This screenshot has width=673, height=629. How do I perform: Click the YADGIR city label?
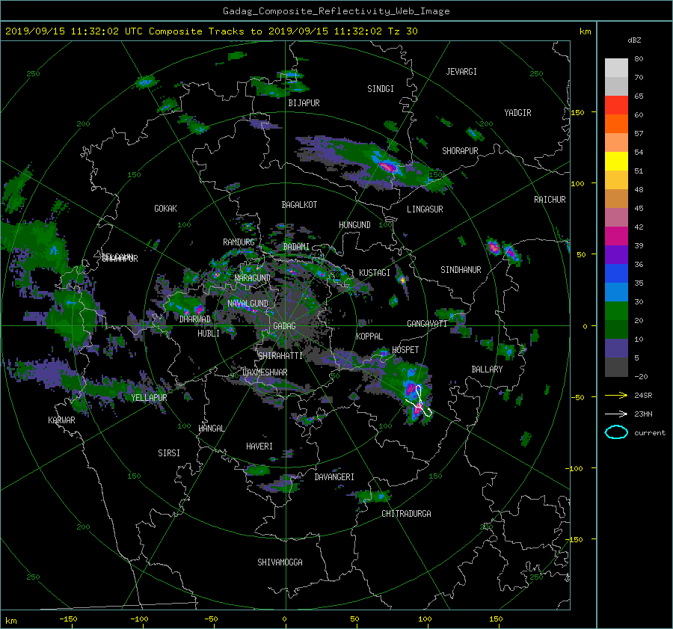tap(517, 113)
